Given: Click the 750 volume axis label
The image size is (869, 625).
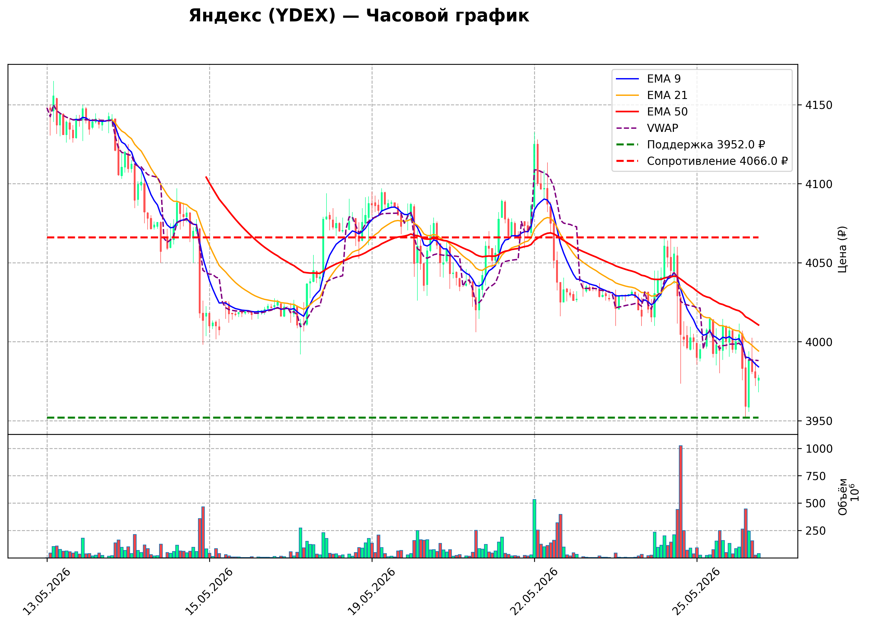Looking at the screenshot, I should coord(815,476).
